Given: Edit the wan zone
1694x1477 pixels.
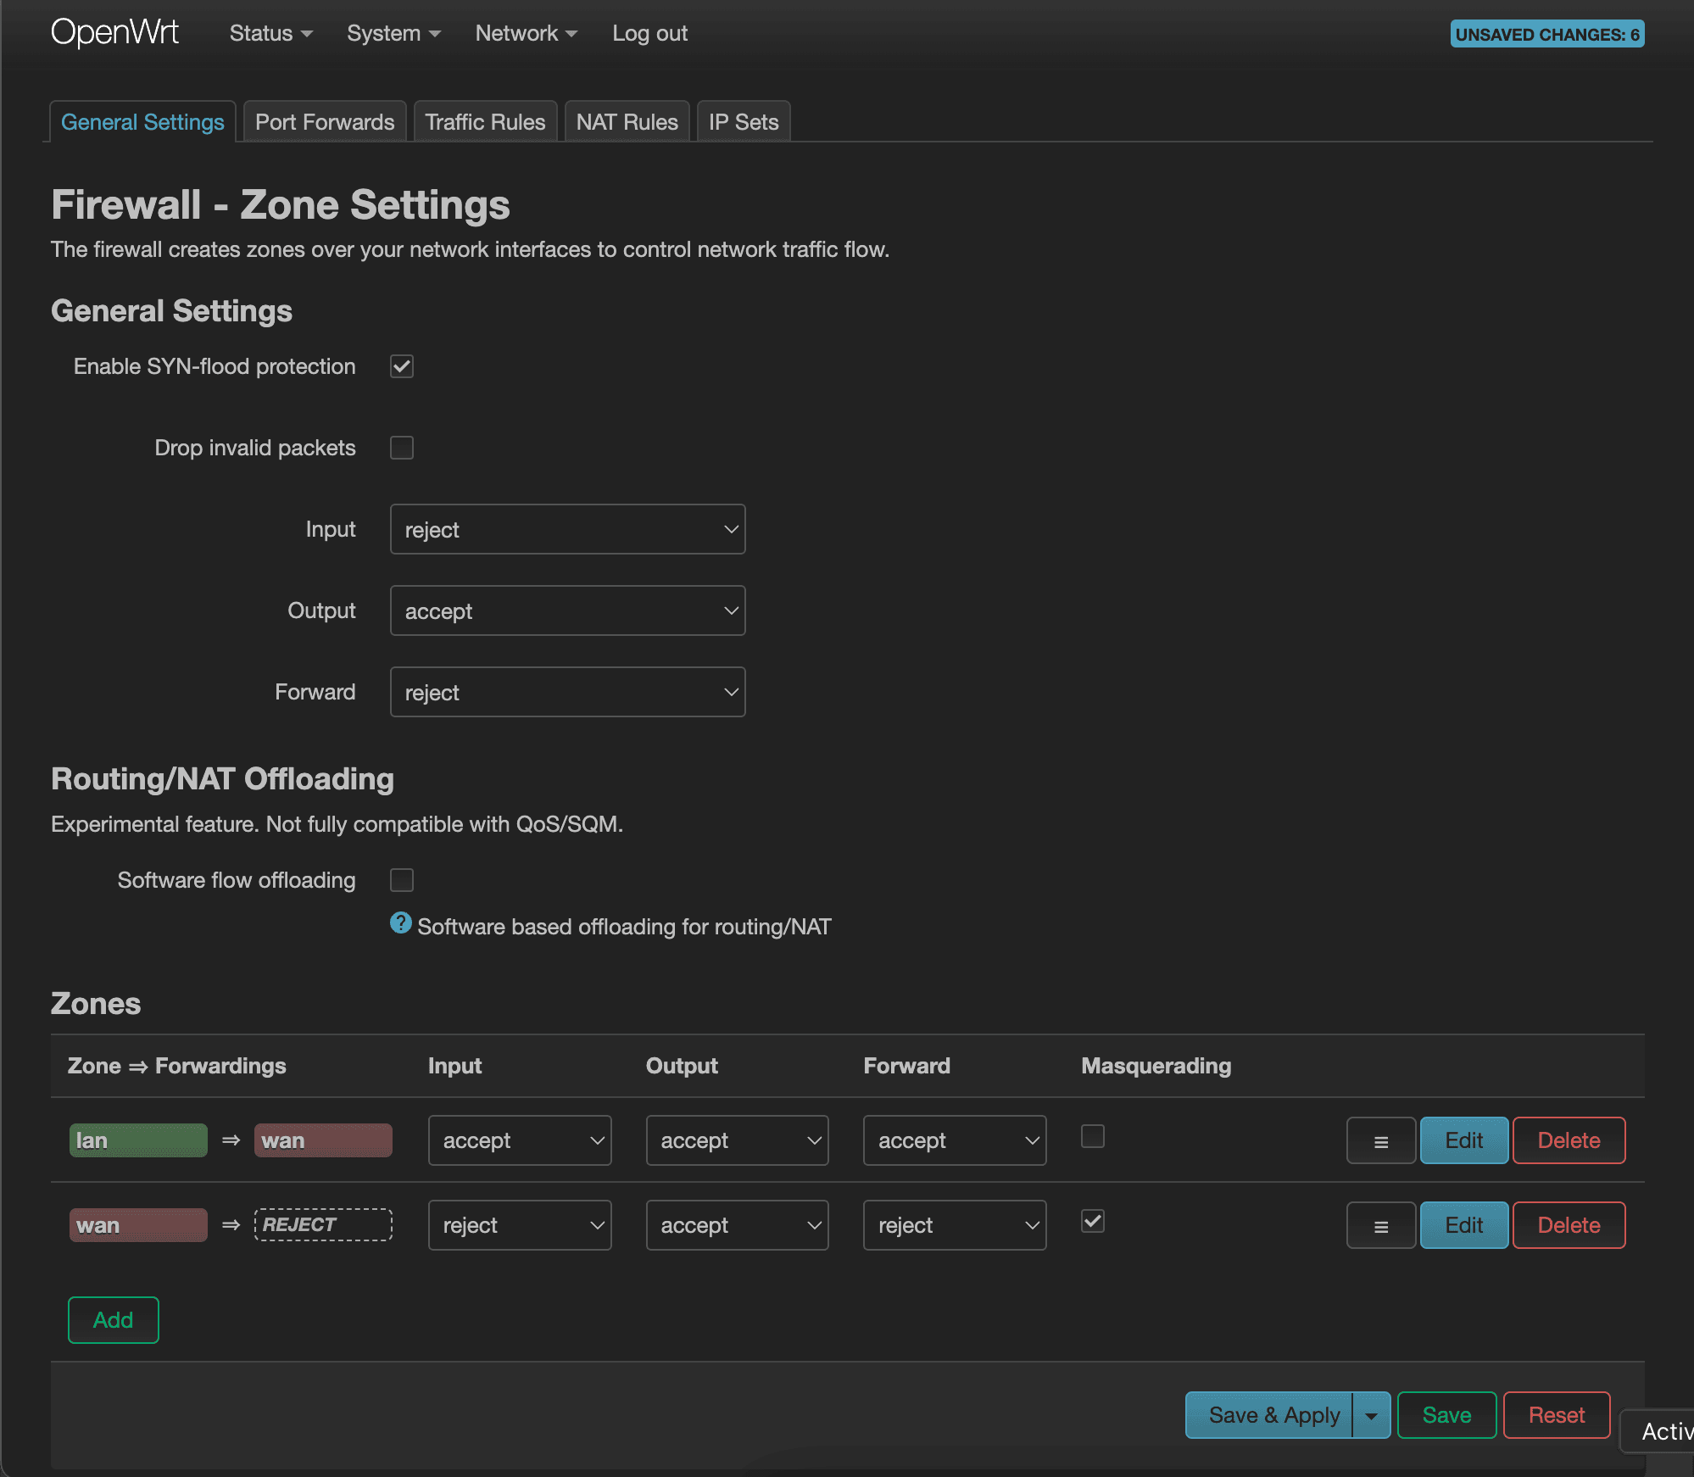Looking at the screenshot, I should coord(1464,1225).
